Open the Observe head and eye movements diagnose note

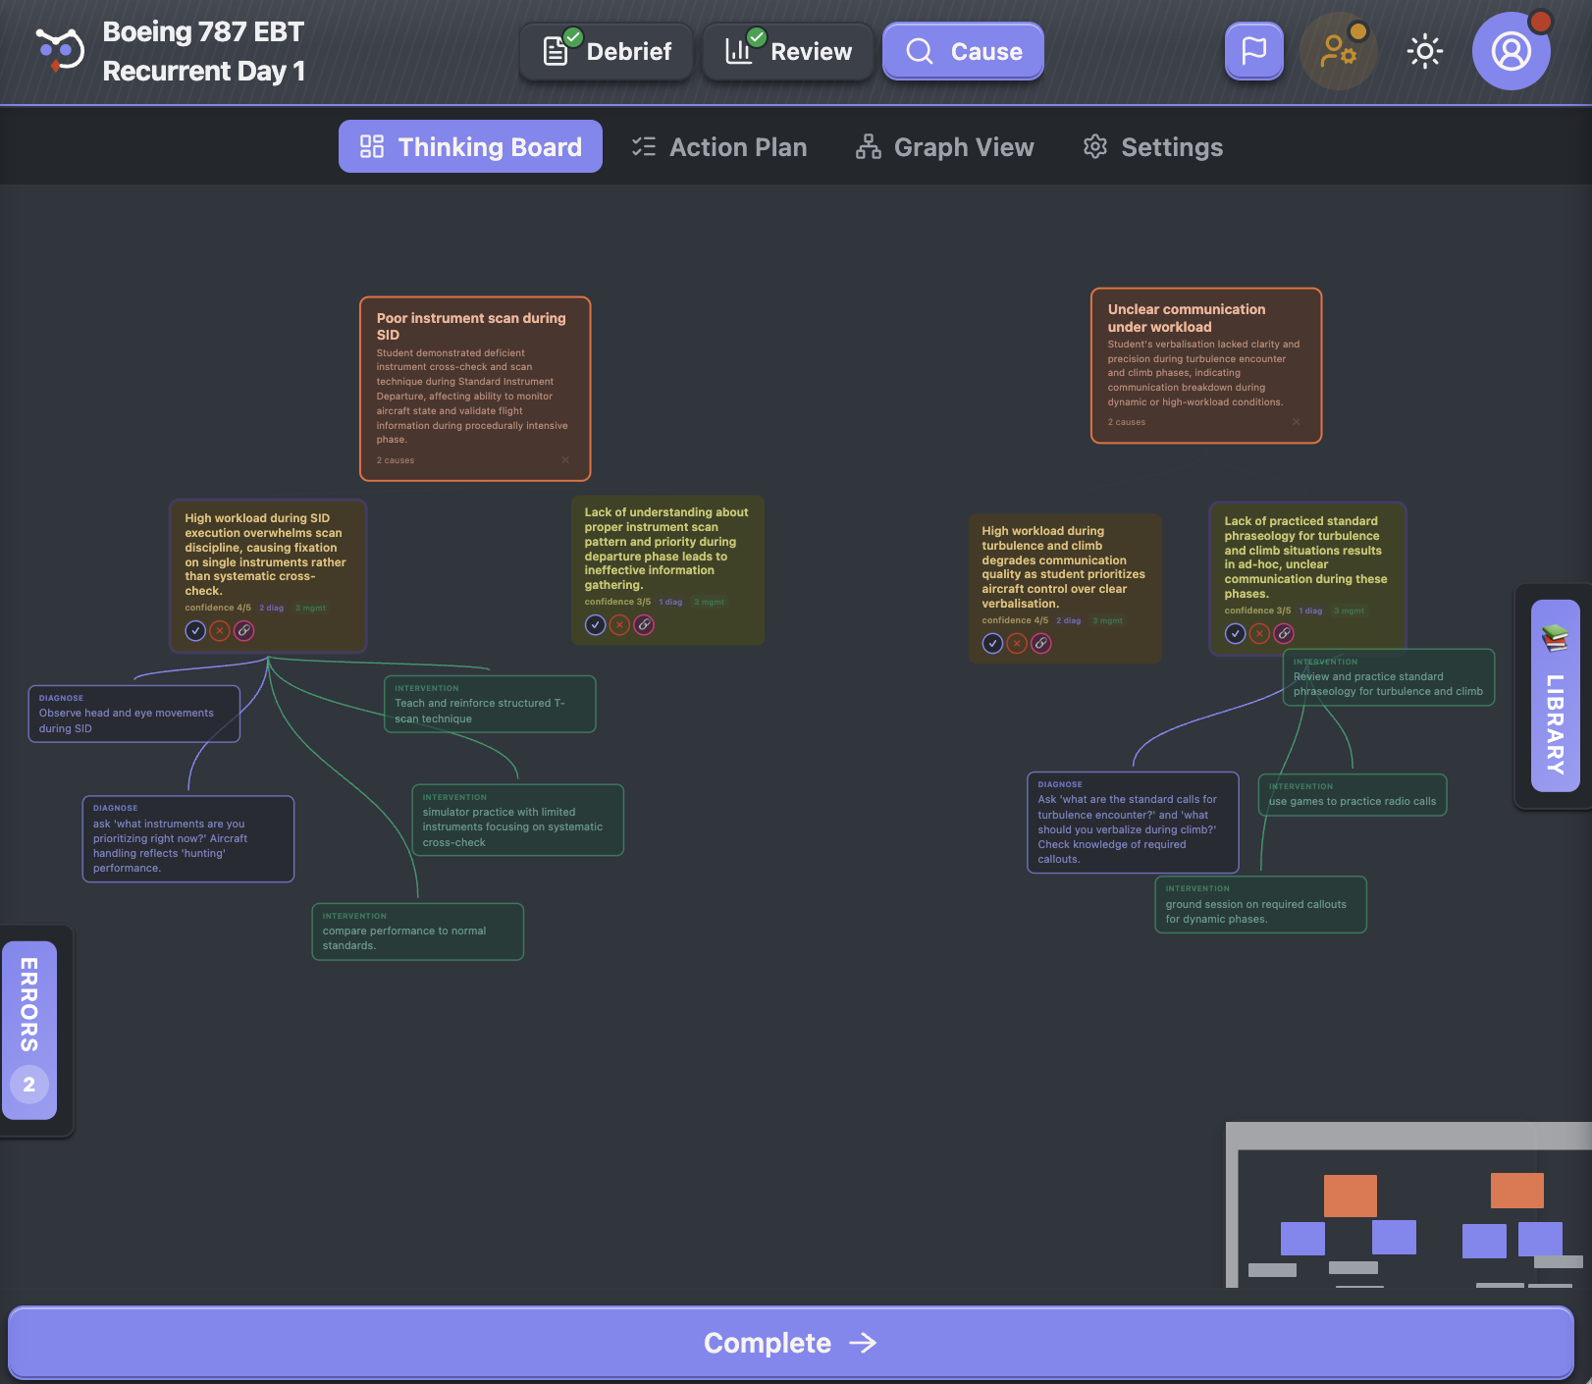pos(133,714)
